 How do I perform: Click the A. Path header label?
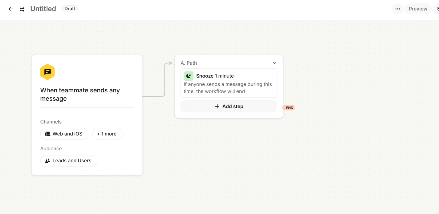click(189, 63)
